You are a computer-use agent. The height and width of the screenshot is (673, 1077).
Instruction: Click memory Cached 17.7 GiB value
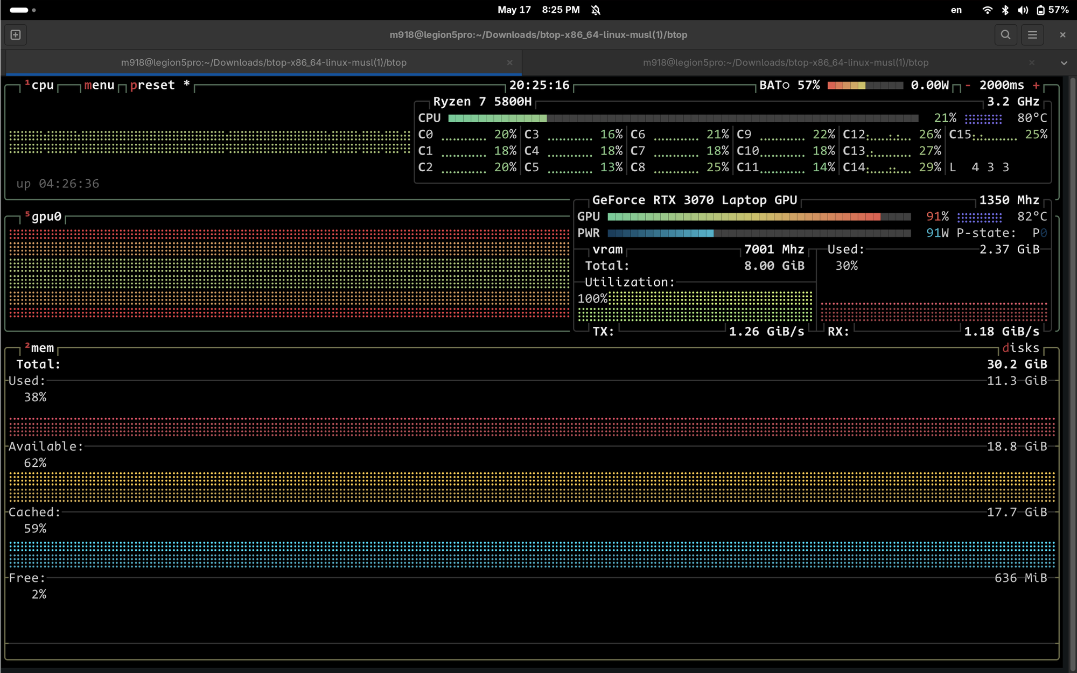tap(1017, 512)
